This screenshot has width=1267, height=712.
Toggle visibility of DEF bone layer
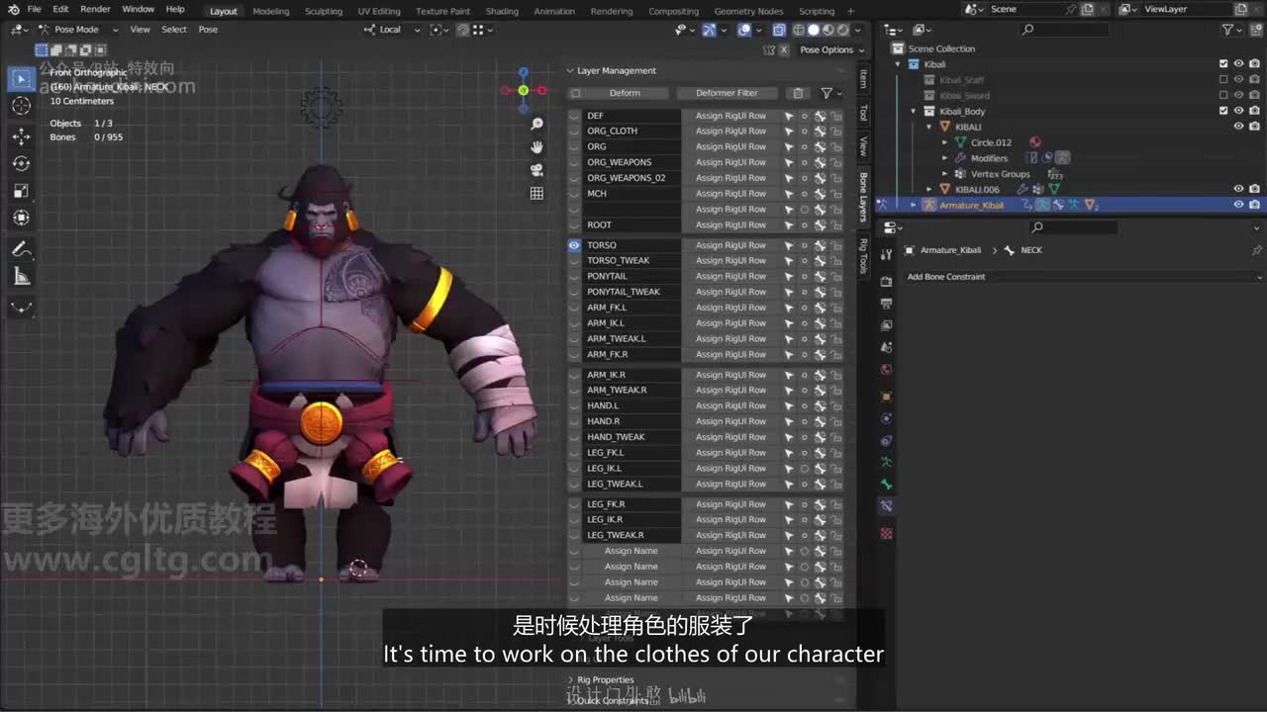tap(574, 116)
